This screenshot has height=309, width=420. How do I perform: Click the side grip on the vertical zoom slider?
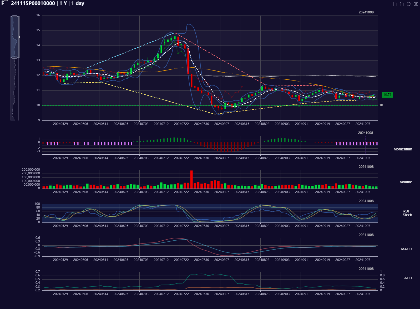point(19,37)
